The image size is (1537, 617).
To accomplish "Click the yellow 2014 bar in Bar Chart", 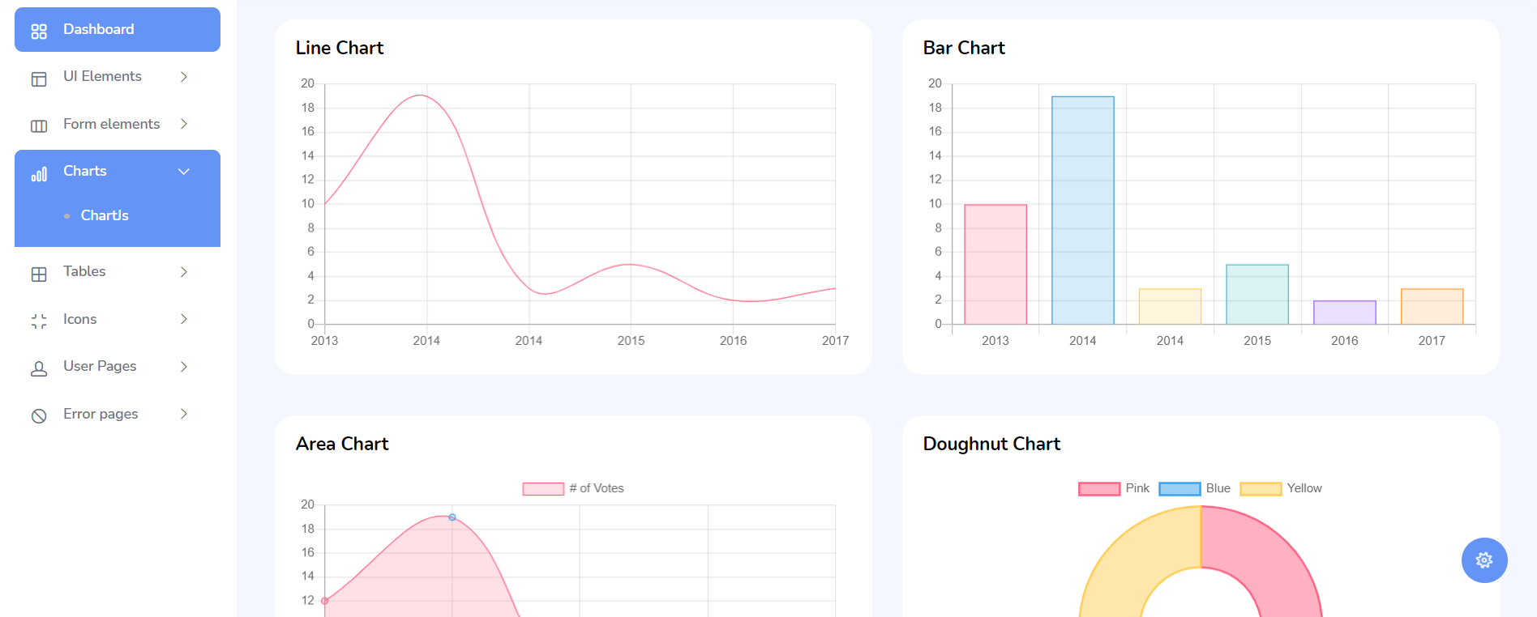I will [1170, 307].
